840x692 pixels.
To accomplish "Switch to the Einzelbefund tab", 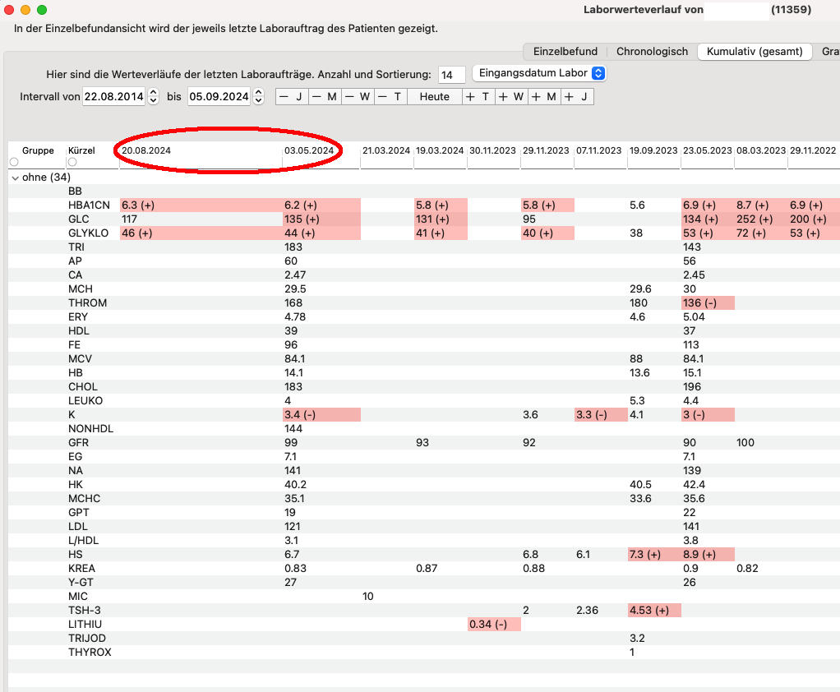I will [565, 52].
